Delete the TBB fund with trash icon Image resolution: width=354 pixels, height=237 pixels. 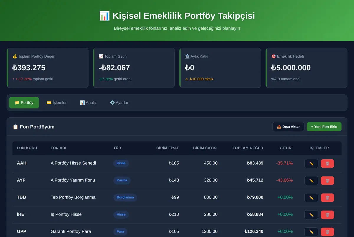tap(327, 198)
